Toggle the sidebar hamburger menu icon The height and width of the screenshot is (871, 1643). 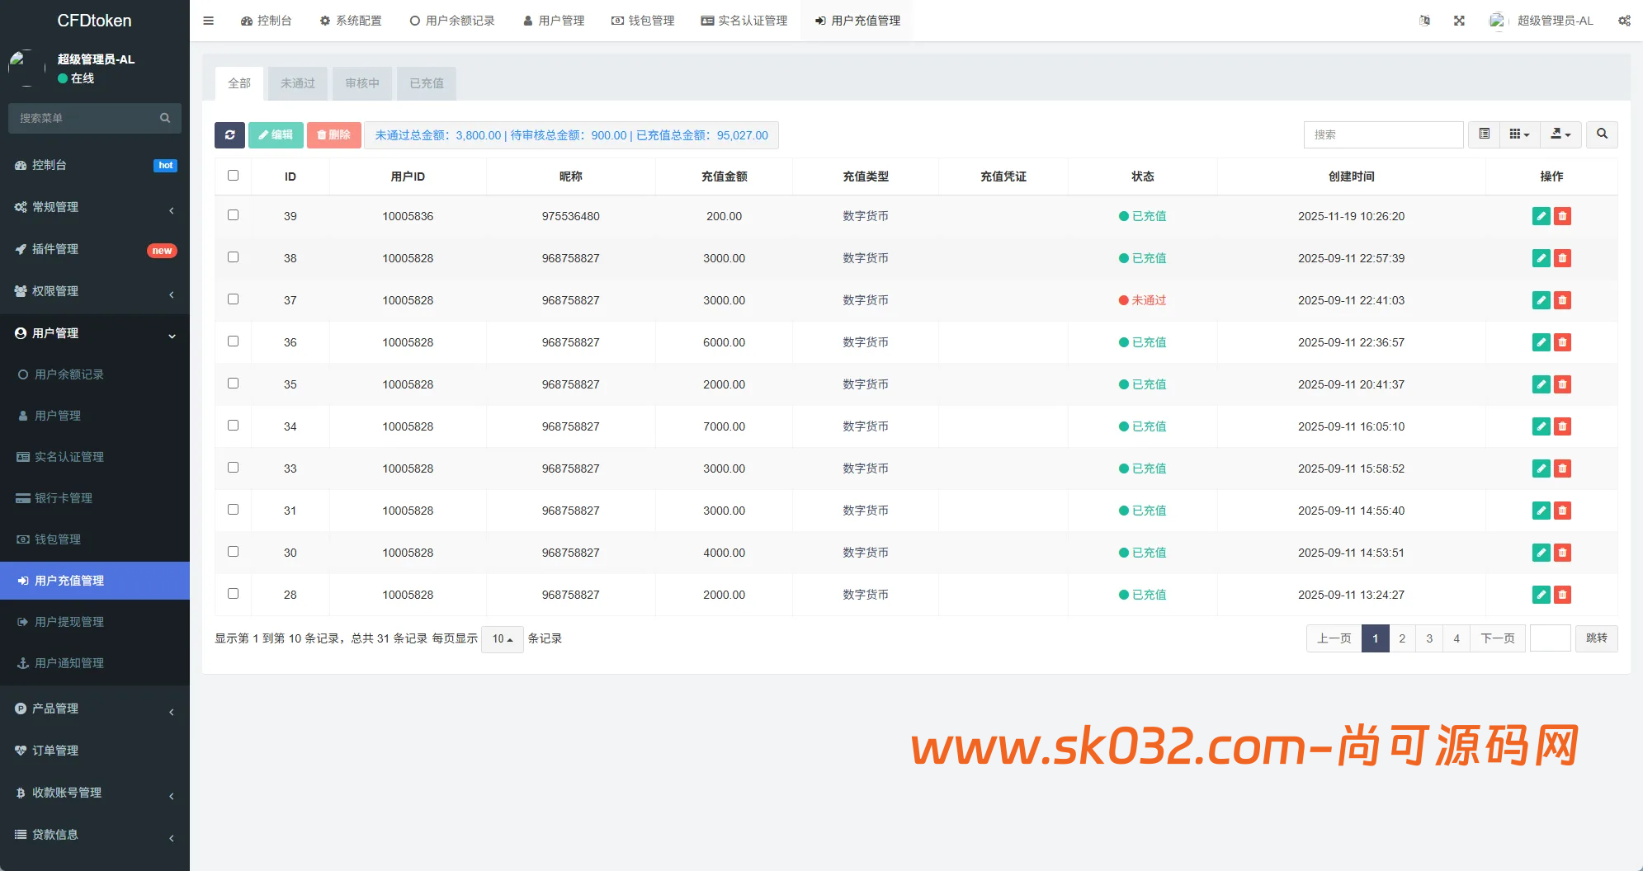pyautogui.click(x=208, y=21)
